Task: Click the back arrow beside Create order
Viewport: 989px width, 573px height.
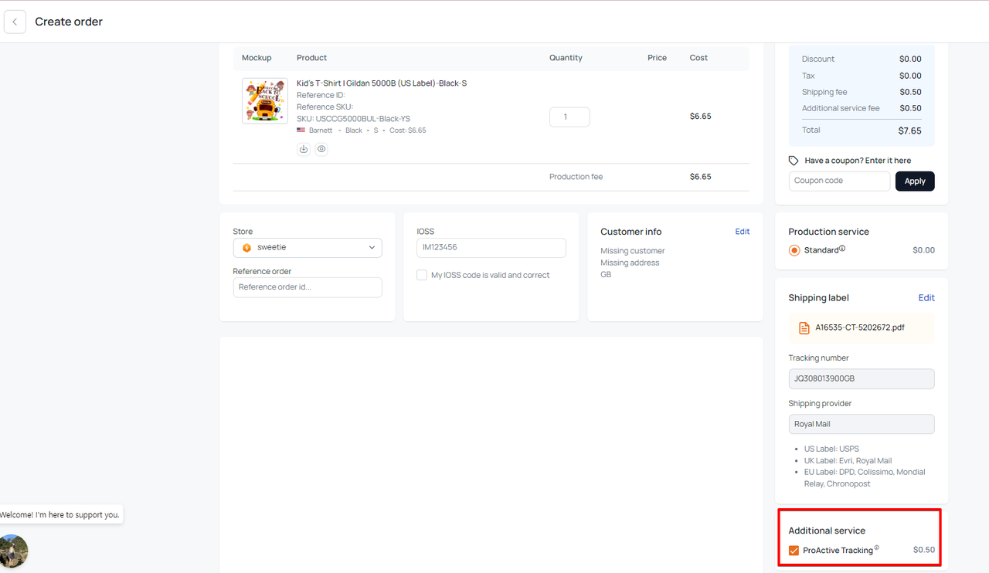Action: 15,22
